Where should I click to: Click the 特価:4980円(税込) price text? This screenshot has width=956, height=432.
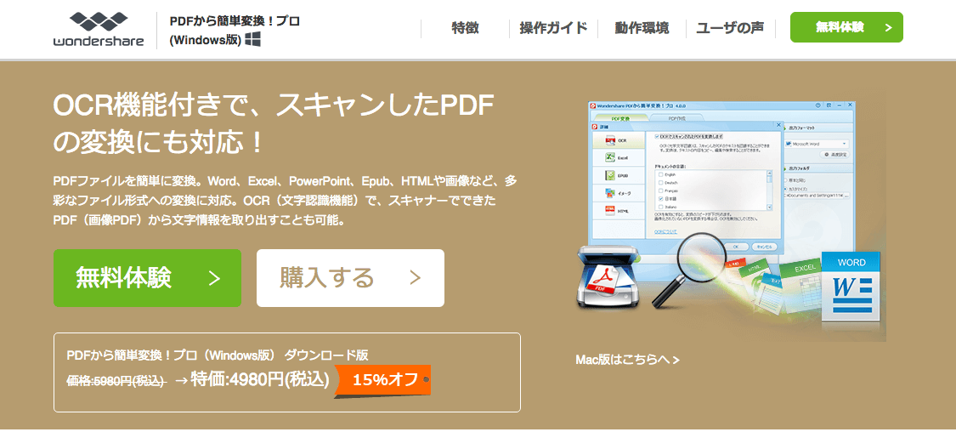click(x=260, y=379)
